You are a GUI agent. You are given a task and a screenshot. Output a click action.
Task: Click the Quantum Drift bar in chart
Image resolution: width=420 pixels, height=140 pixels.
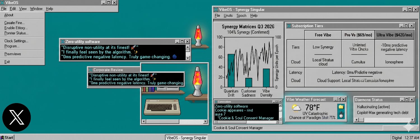[x=231, y=71]
